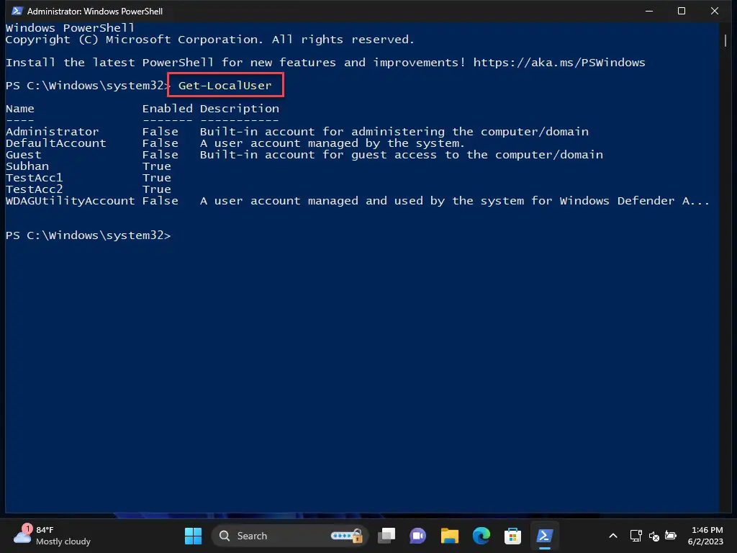The image size is (737, 553).
Task: Click the TestAcc2 account name
Action: tap(35, 189)
